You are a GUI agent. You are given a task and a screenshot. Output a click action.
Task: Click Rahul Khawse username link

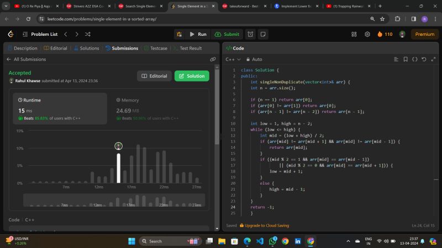pos(28,80)
